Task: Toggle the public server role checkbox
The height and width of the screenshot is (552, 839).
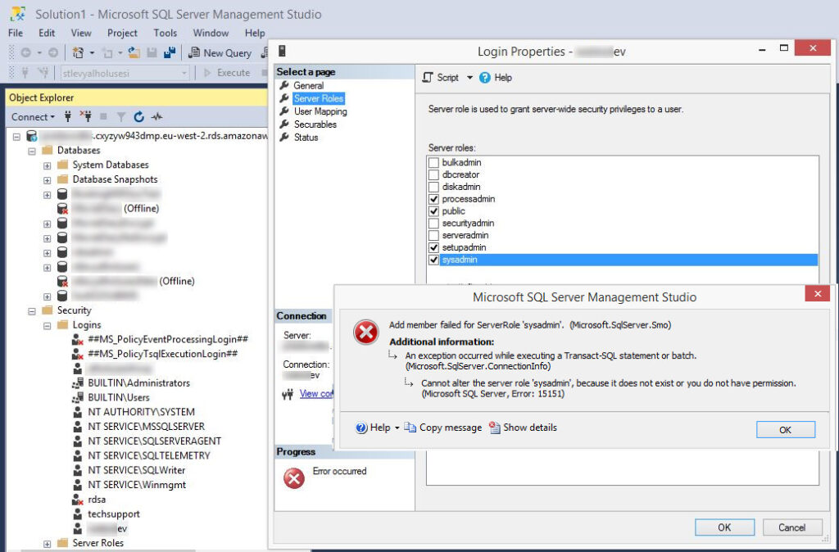Action: tap(434, 211)
